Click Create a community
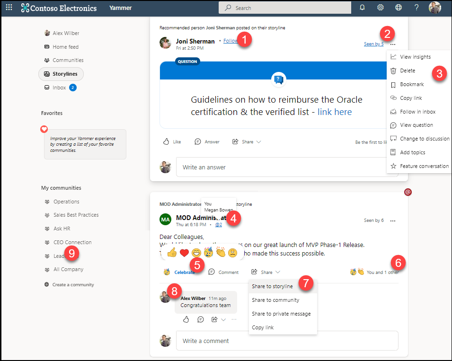 (72, 285)
